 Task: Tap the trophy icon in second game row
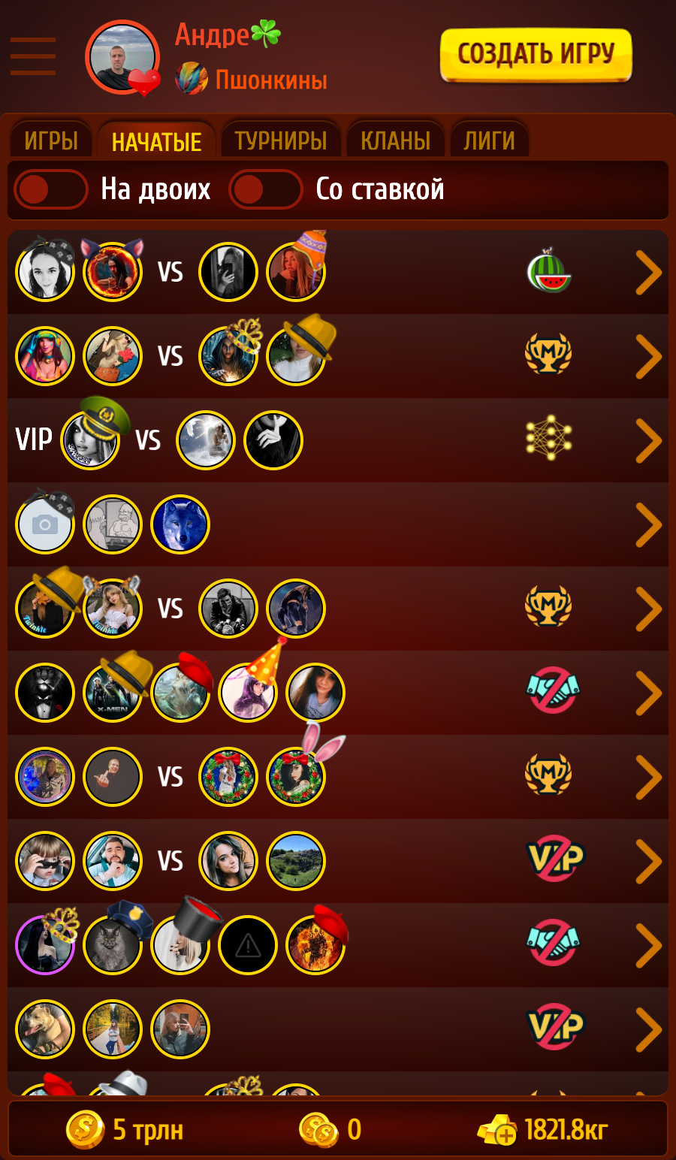click(548, 354)
